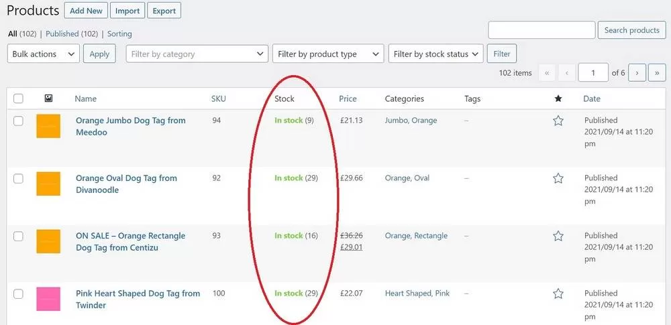Viewport: 671px width, 325px height.
Task: Go to the next page of products
Action: tap(637, 72)
